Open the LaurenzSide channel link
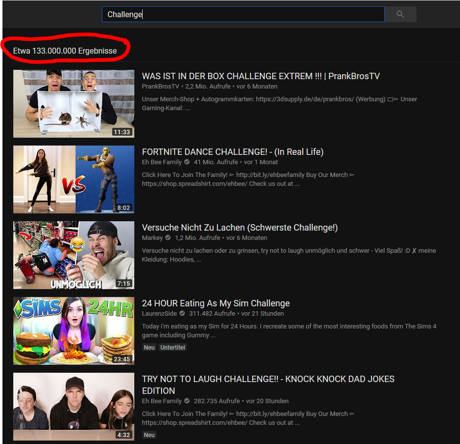Viewport: 460px width, 444px height. click(x=159, y=314)
